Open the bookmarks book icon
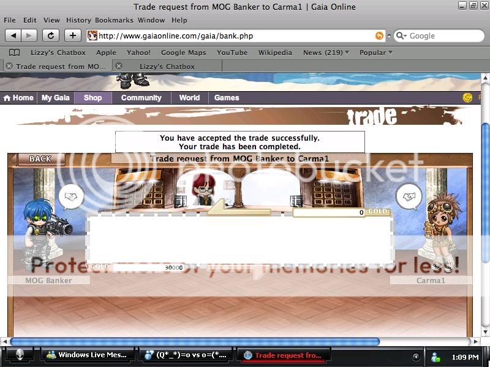Screen dimensions: 490x367 [14, 53]
